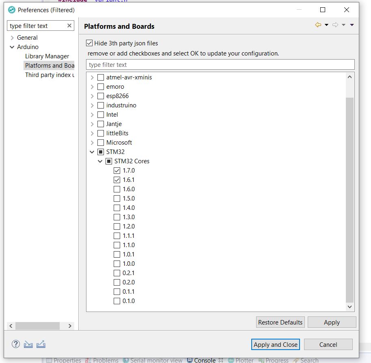Viewport: 371px width, 363px height.
Task: Check STM32 Cores version 1.3.0
Action: click(117, 217)
